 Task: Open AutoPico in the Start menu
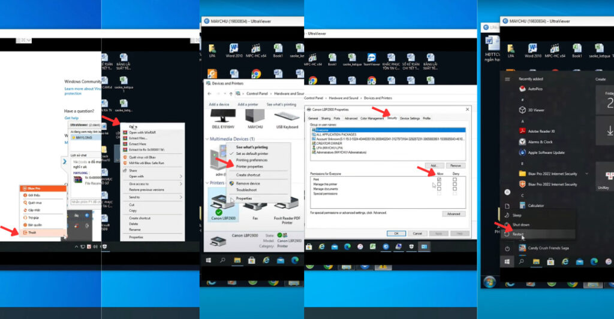pyautogui.click(x=531, y=89)
